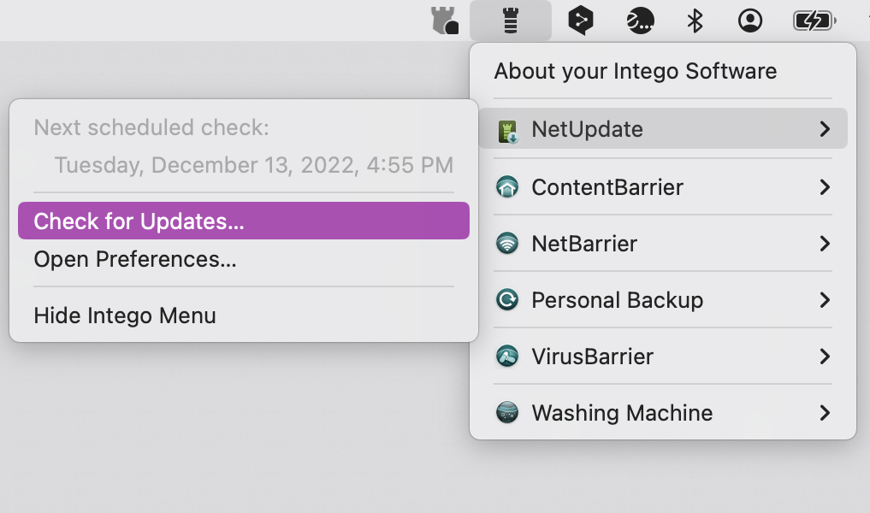Screen dimensions: 870x513
Task: Choose Open Preferences... from submenu
Action: [135, 259]
